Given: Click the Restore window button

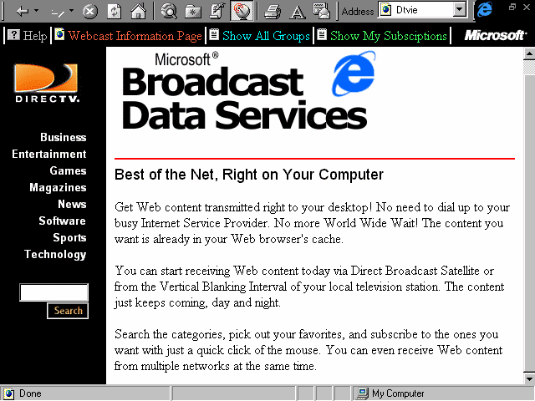Looking at the screenshot, I should (x=512, y=7).
